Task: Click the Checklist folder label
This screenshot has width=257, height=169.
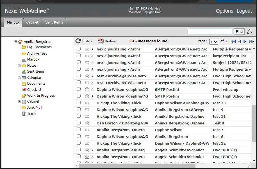Action: tap(34, 89)
